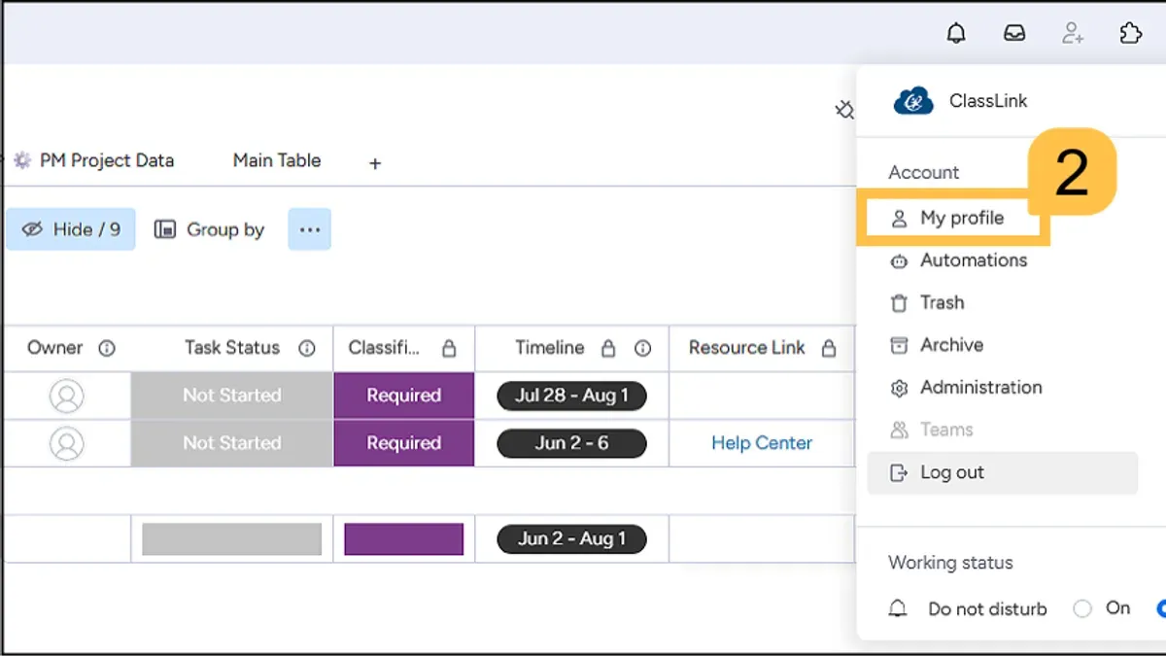This screenshot has height=656, width=1166.
Task: Open the Group by option
Action: pos(210,229)
